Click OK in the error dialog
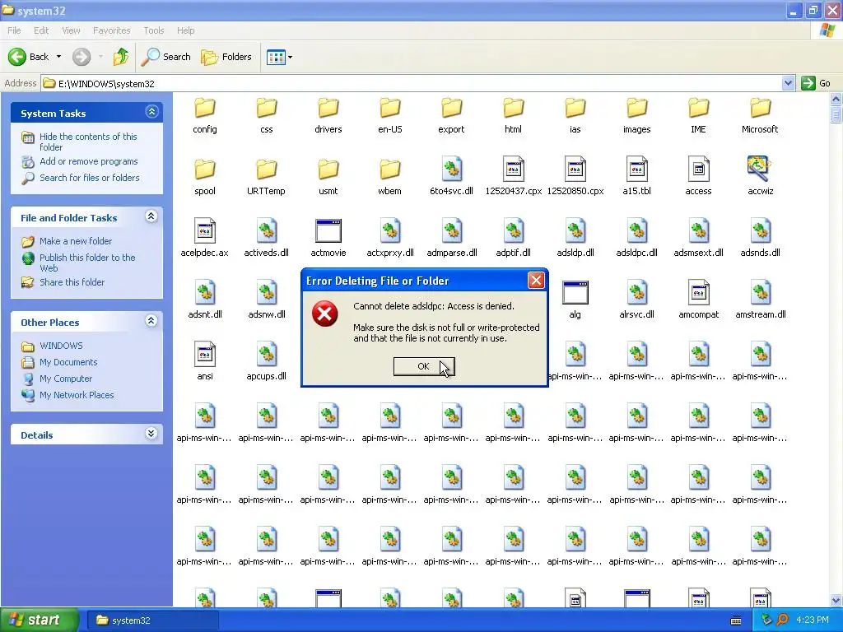The width and height of the screenshot is (843, 632). [x=424, y=366]
